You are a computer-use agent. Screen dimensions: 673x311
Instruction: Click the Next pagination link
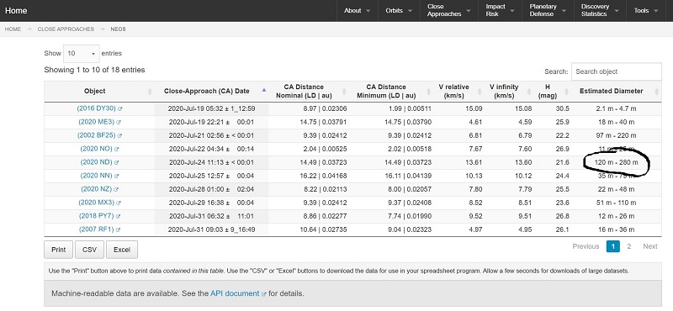point(649,246)
